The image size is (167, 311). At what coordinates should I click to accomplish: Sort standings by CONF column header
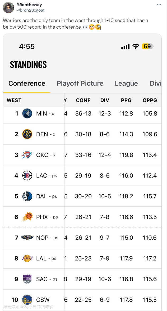click(x=83, y=100)
